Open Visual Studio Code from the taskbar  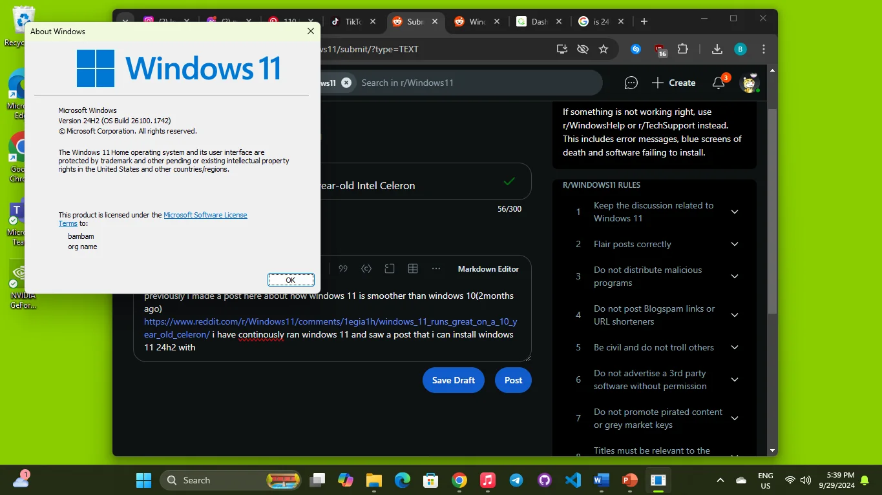pyautogui.click(x=573, y=480)
